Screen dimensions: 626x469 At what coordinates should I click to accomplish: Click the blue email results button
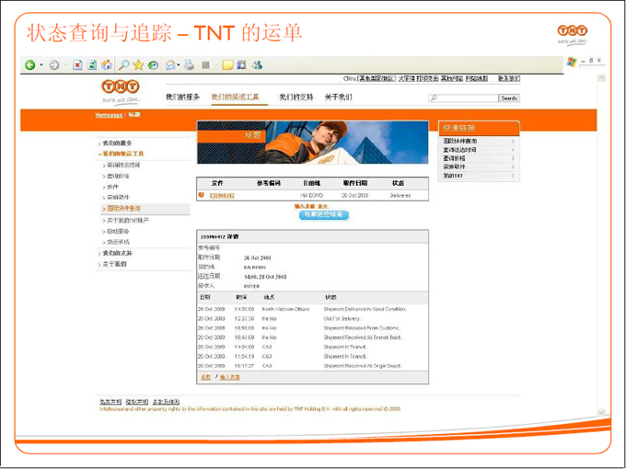(323, 214)
